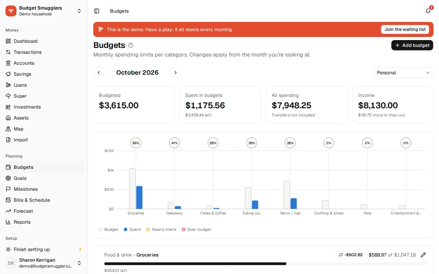Click the Add budget button
The height and width of the screenshot is (274, 439).
tap(412, 45)
